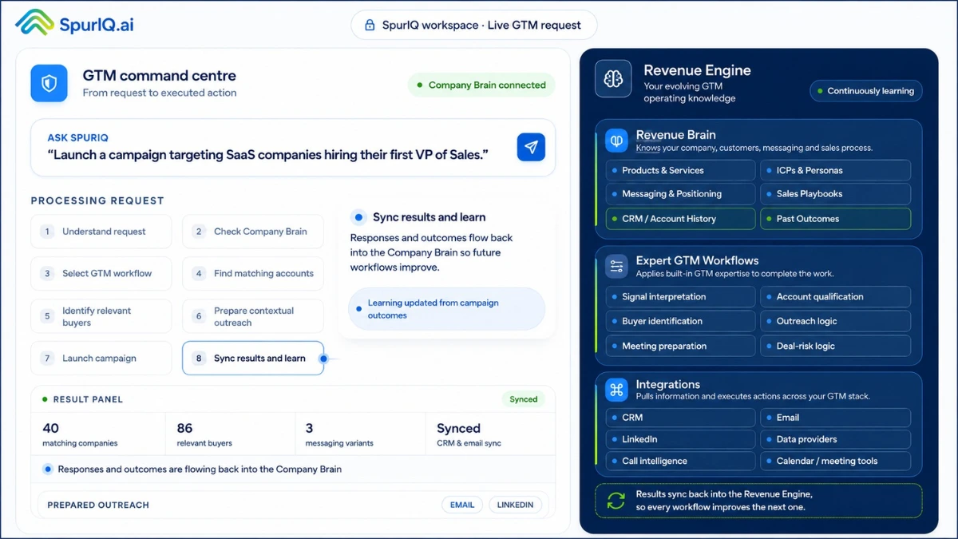The image size is (958, 539).
Task: Select step 3 Select GTM workflow
Action: 101,273
